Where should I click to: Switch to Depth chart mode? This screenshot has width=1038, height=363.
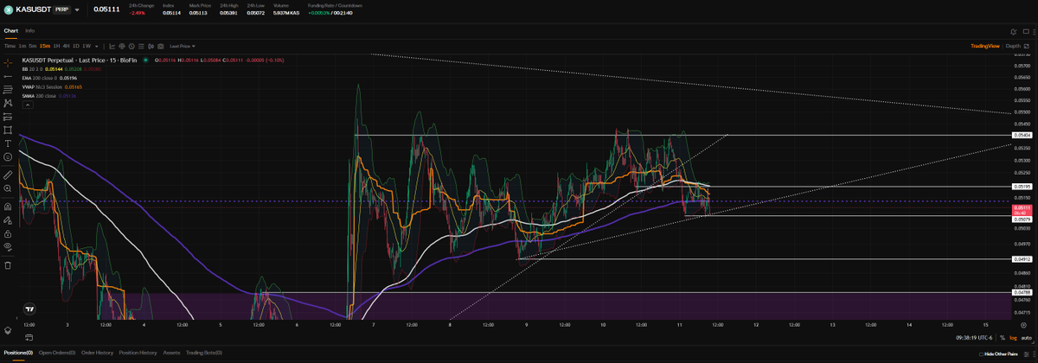1013,46
